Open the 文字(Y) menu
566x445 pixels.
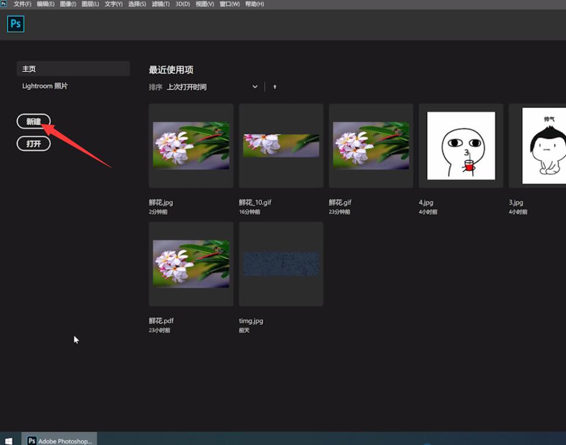114,4
